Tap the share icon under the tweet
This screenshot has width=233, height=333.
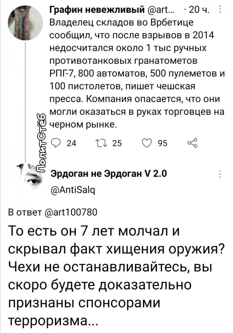191,144
